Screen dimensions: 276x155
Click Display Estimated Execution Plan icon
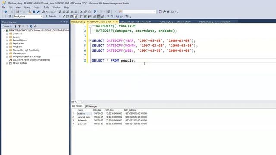(x=68, y=16)
